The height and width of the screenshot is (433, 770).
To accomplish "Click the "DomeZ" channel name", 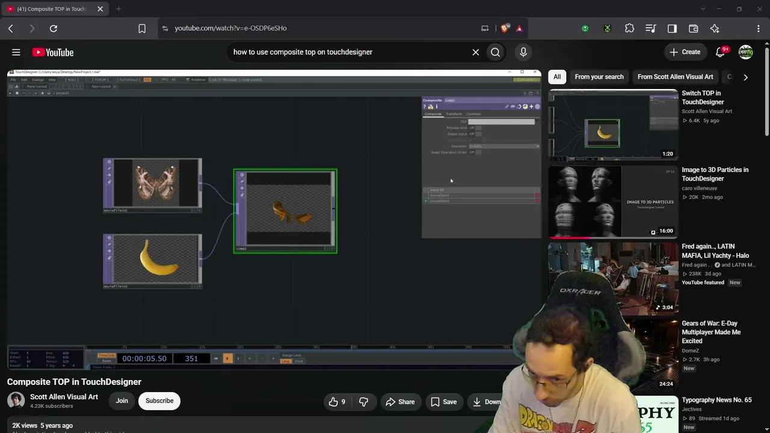I will [x=691, y=351].
